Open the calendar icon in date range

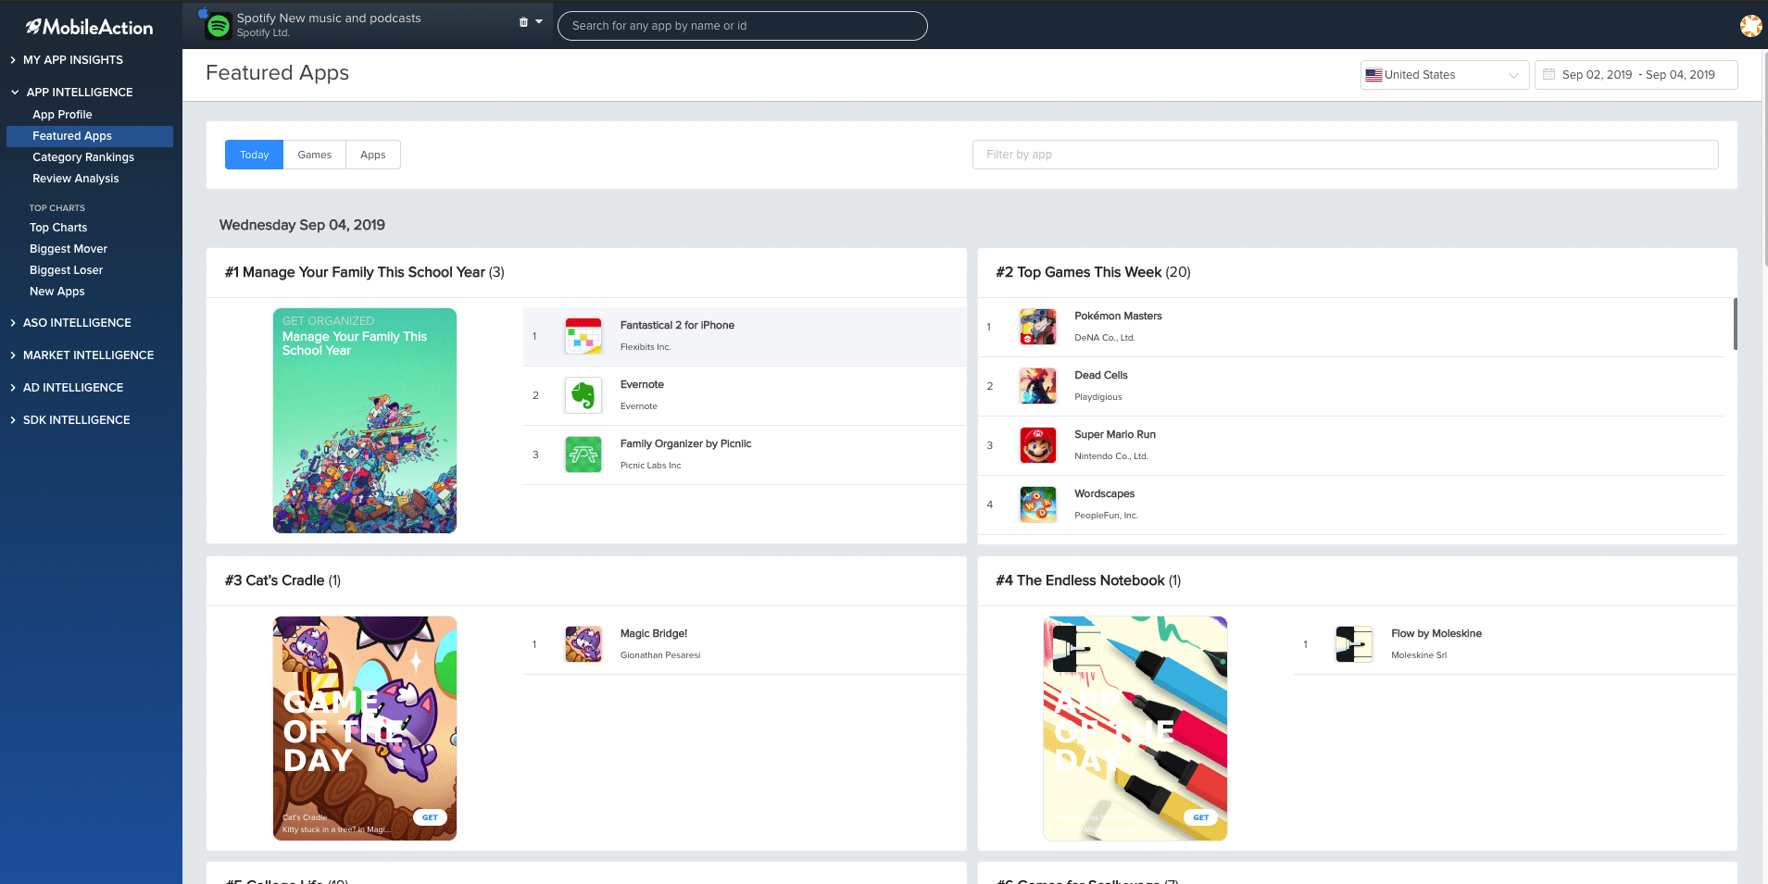(x=1549, y=74)
